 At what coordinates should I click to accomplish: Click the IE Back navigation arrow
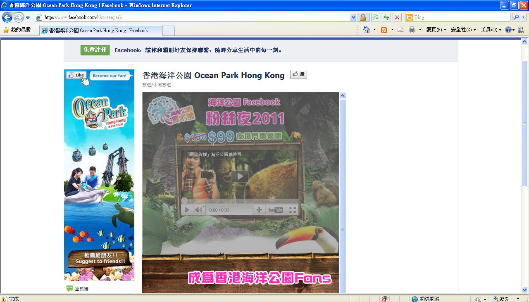click(x=7, y=17)
